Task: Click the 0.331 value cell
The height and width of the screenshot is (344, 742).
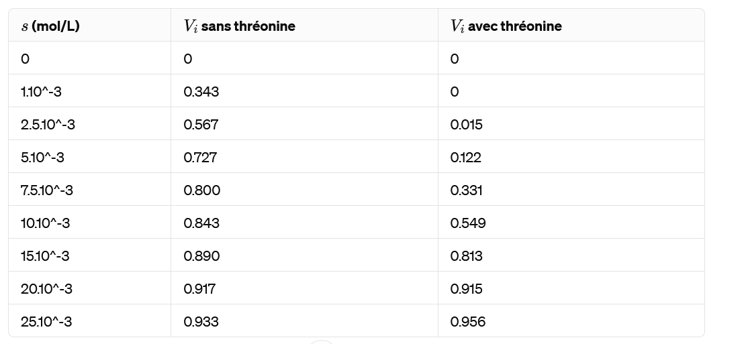Action: click(467, 190)
